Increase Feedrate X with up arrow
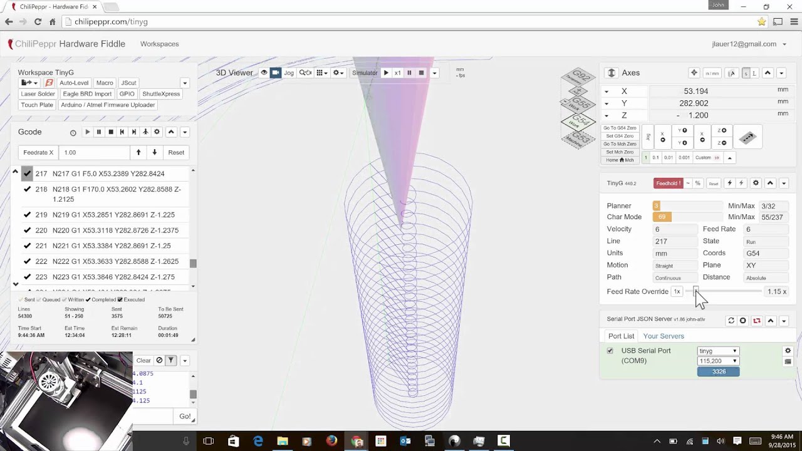This screenshot has width=802, height=451. (x=138, y=152)
